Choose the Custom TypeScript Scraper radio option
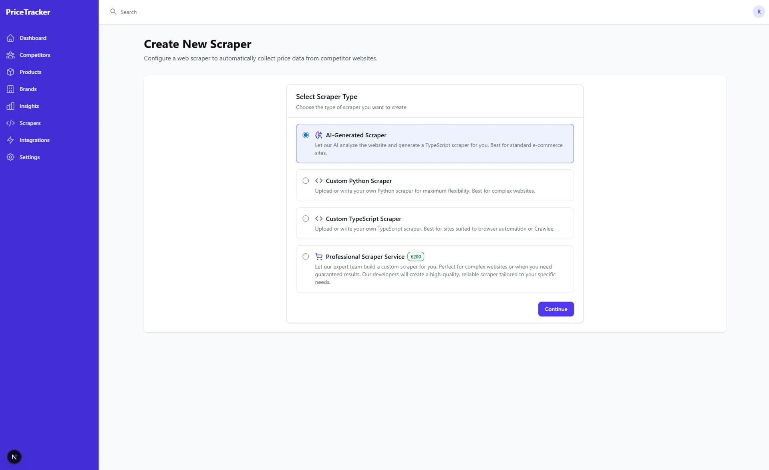This screenshot has width=769, height=470. pyautogui.click(x=306, y=219)
